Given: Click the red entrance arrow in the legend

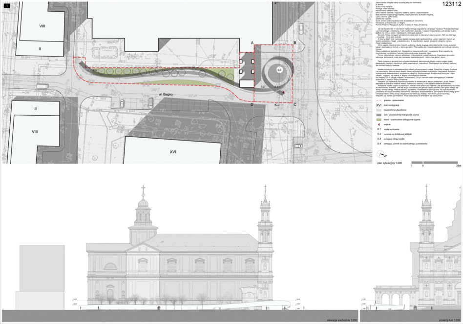Looking at the screenshot, I should point(379,124).
